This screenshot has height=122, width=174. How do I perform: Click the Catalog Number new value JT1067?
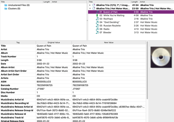[x=76, y=89]
